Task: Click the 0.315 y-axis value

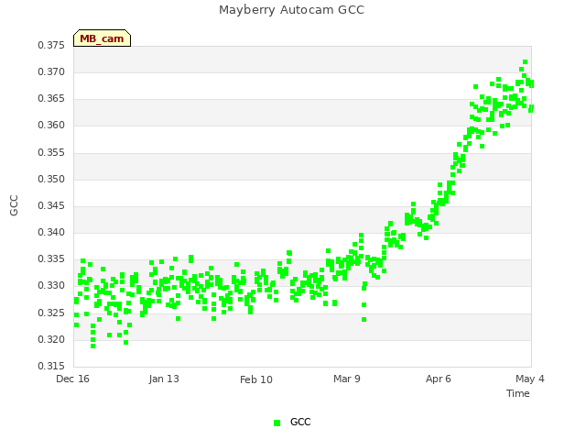Action: click(51, 366)
